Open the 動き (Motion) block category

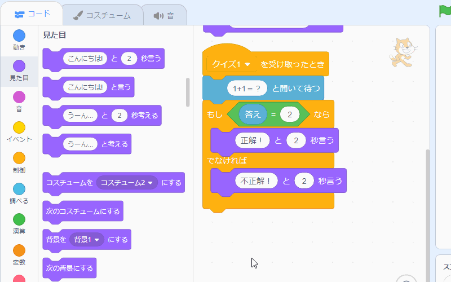19,40
